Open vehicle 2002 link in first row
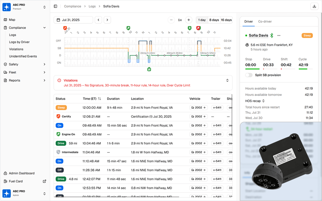The image size is (322, 201). (198, 108)
